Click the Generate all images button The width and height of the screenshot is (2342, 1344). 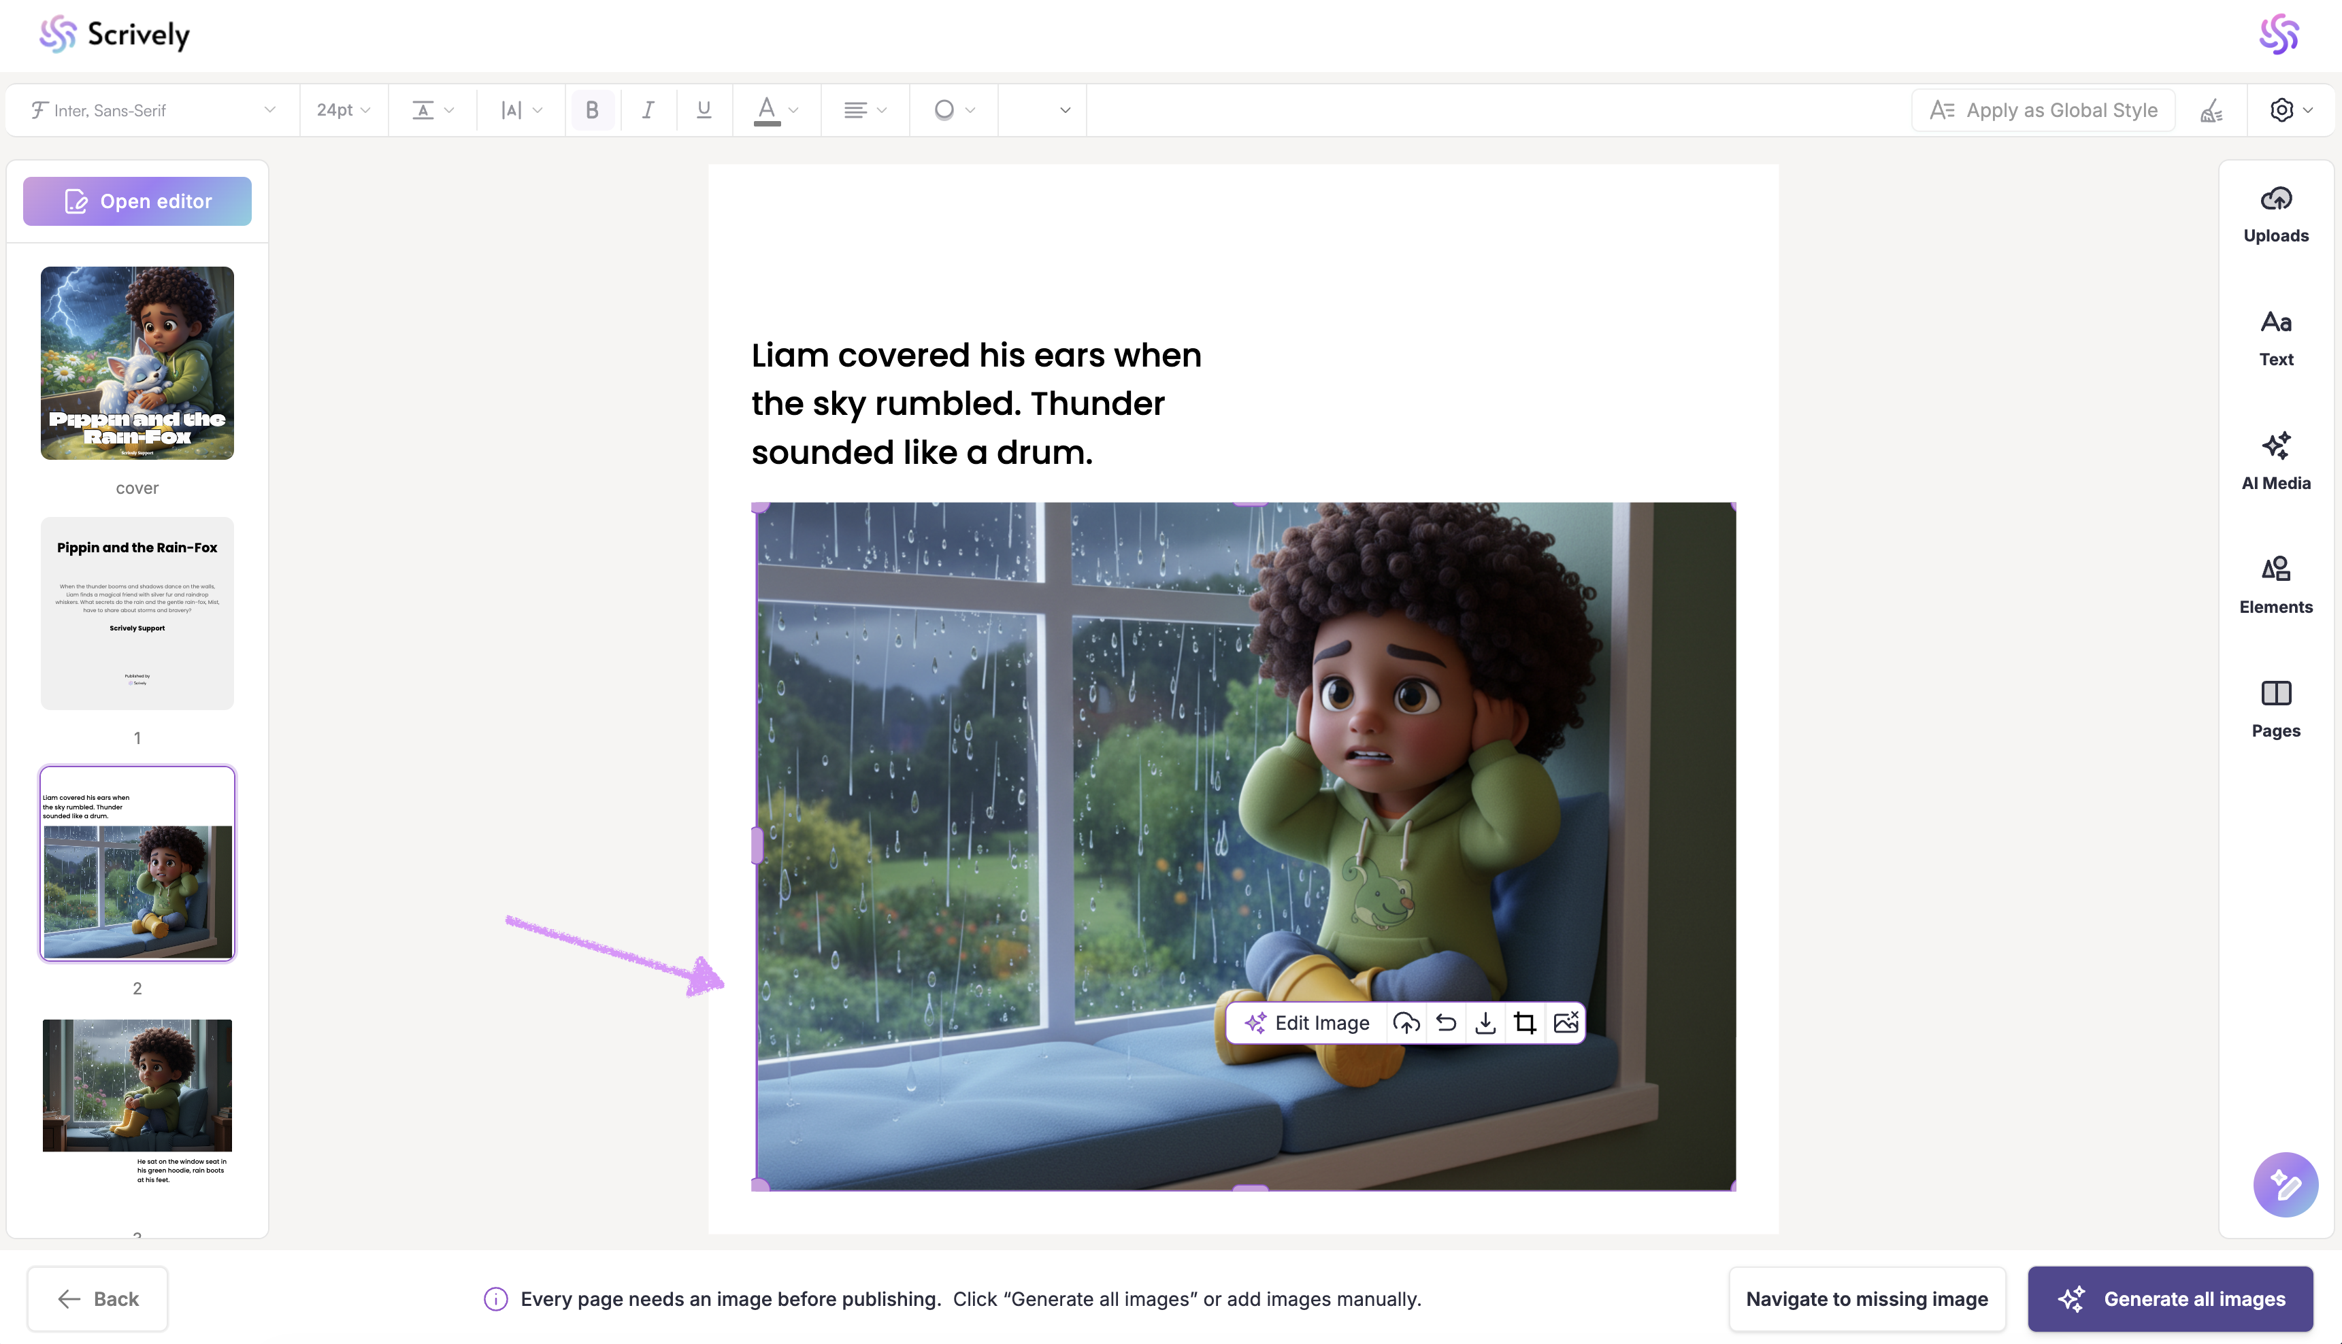2169,1298
